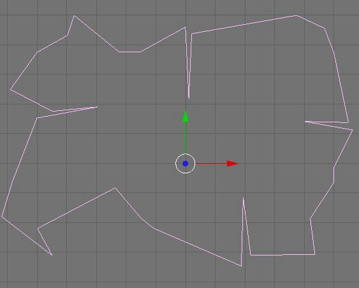The height and width of the screenshot is (288, 359).
Task: Click the red X-axis arrowhead of the manipulator
Action: click(x=233, y=164)
